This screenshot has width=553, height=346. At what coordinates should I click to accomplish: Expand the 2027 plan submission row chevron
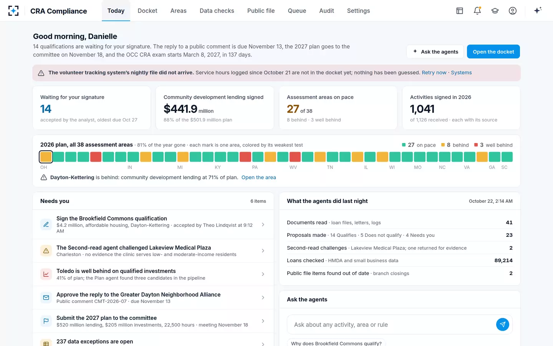pos(263,321)
